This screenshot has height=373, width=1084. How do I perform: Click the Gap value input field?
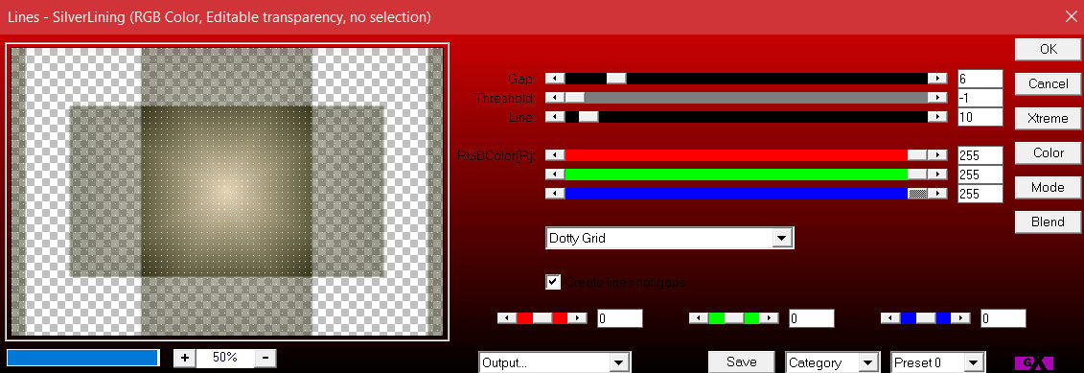(x=980, y=79)
